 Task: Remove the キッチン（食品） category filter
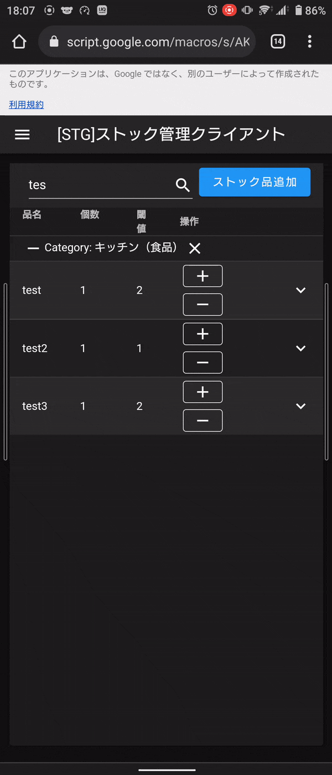[194, 248]
